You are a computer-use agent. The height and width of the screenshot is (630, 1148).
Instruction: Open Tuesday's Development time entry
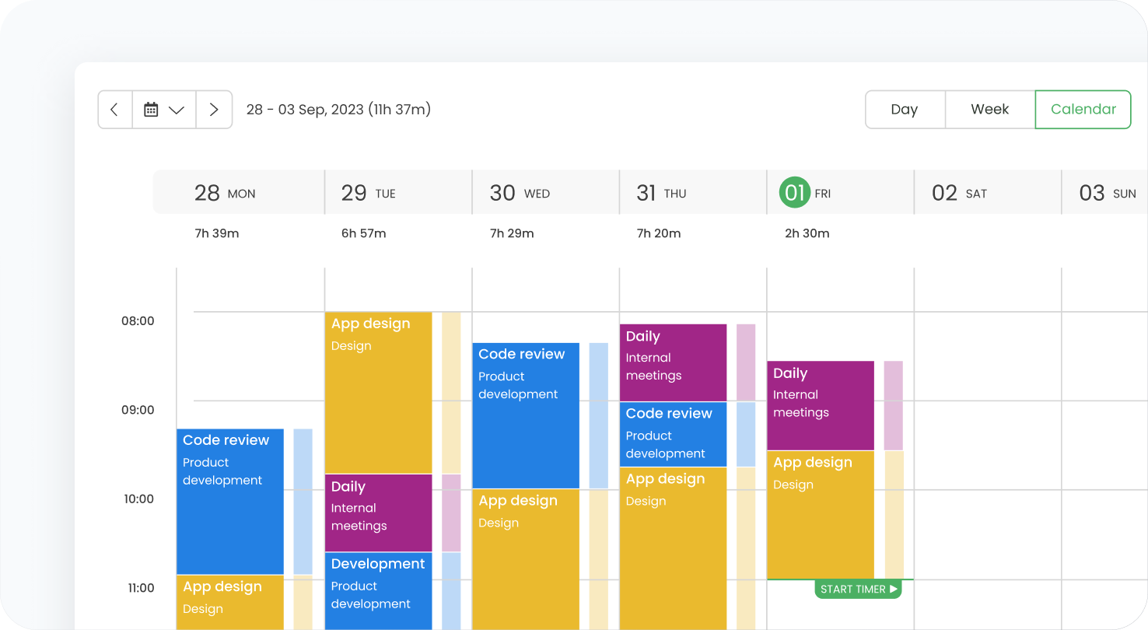(378, 591)
